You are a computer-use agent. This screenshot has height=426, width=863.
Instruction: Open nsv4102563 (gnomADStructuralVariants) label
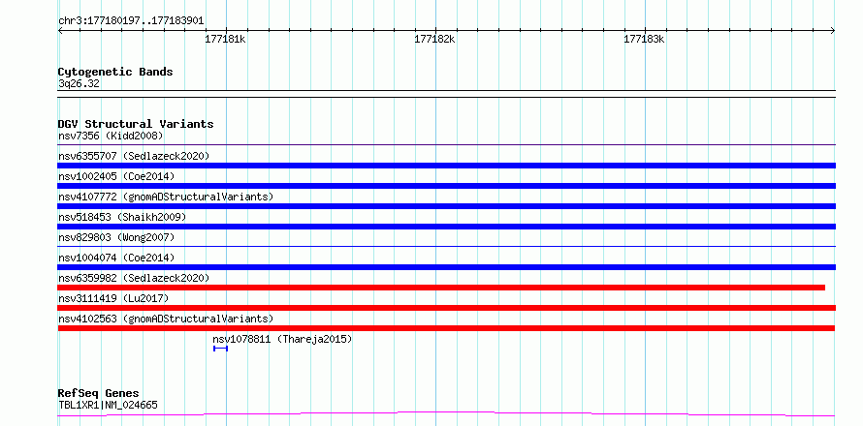[166, 319]
